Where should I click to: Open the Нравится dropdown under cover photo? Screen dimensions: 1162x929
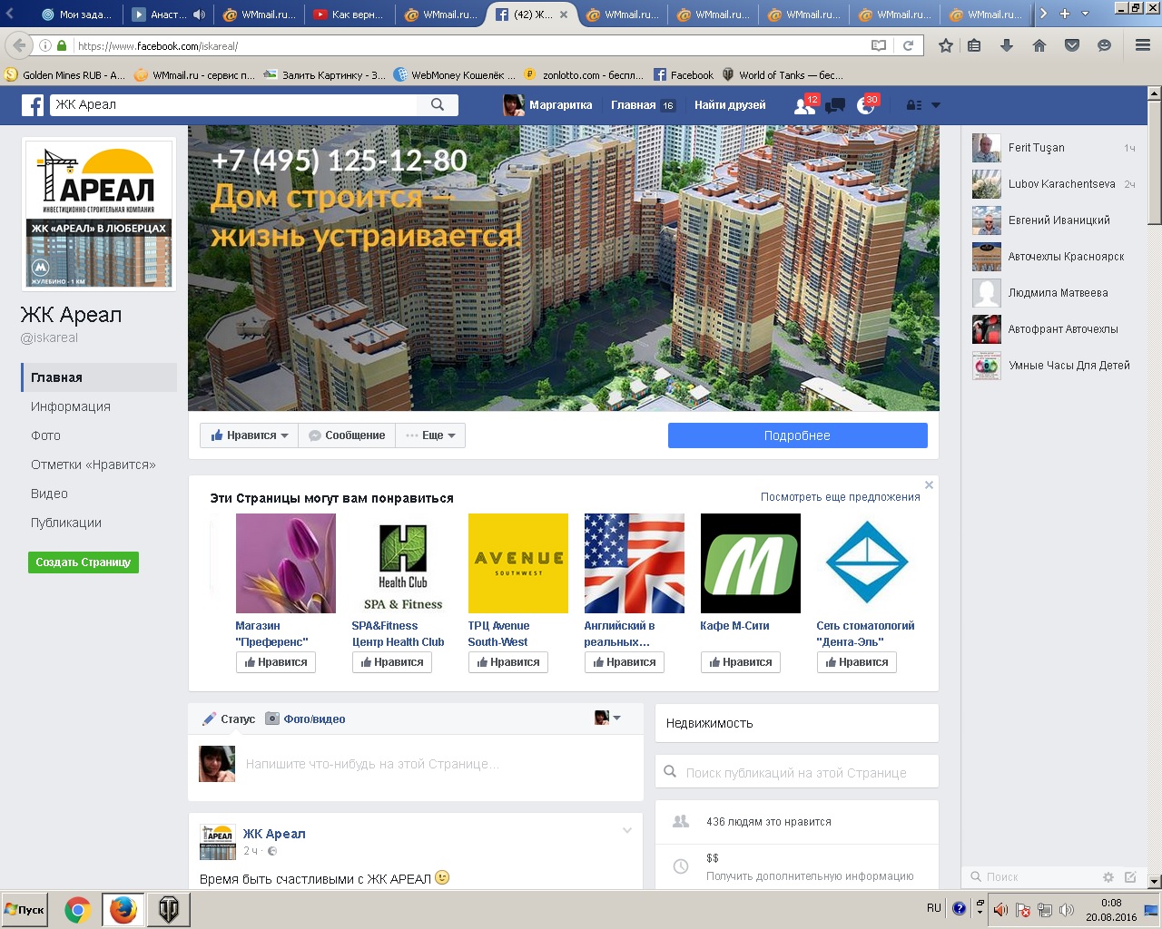tap(249, 435)
